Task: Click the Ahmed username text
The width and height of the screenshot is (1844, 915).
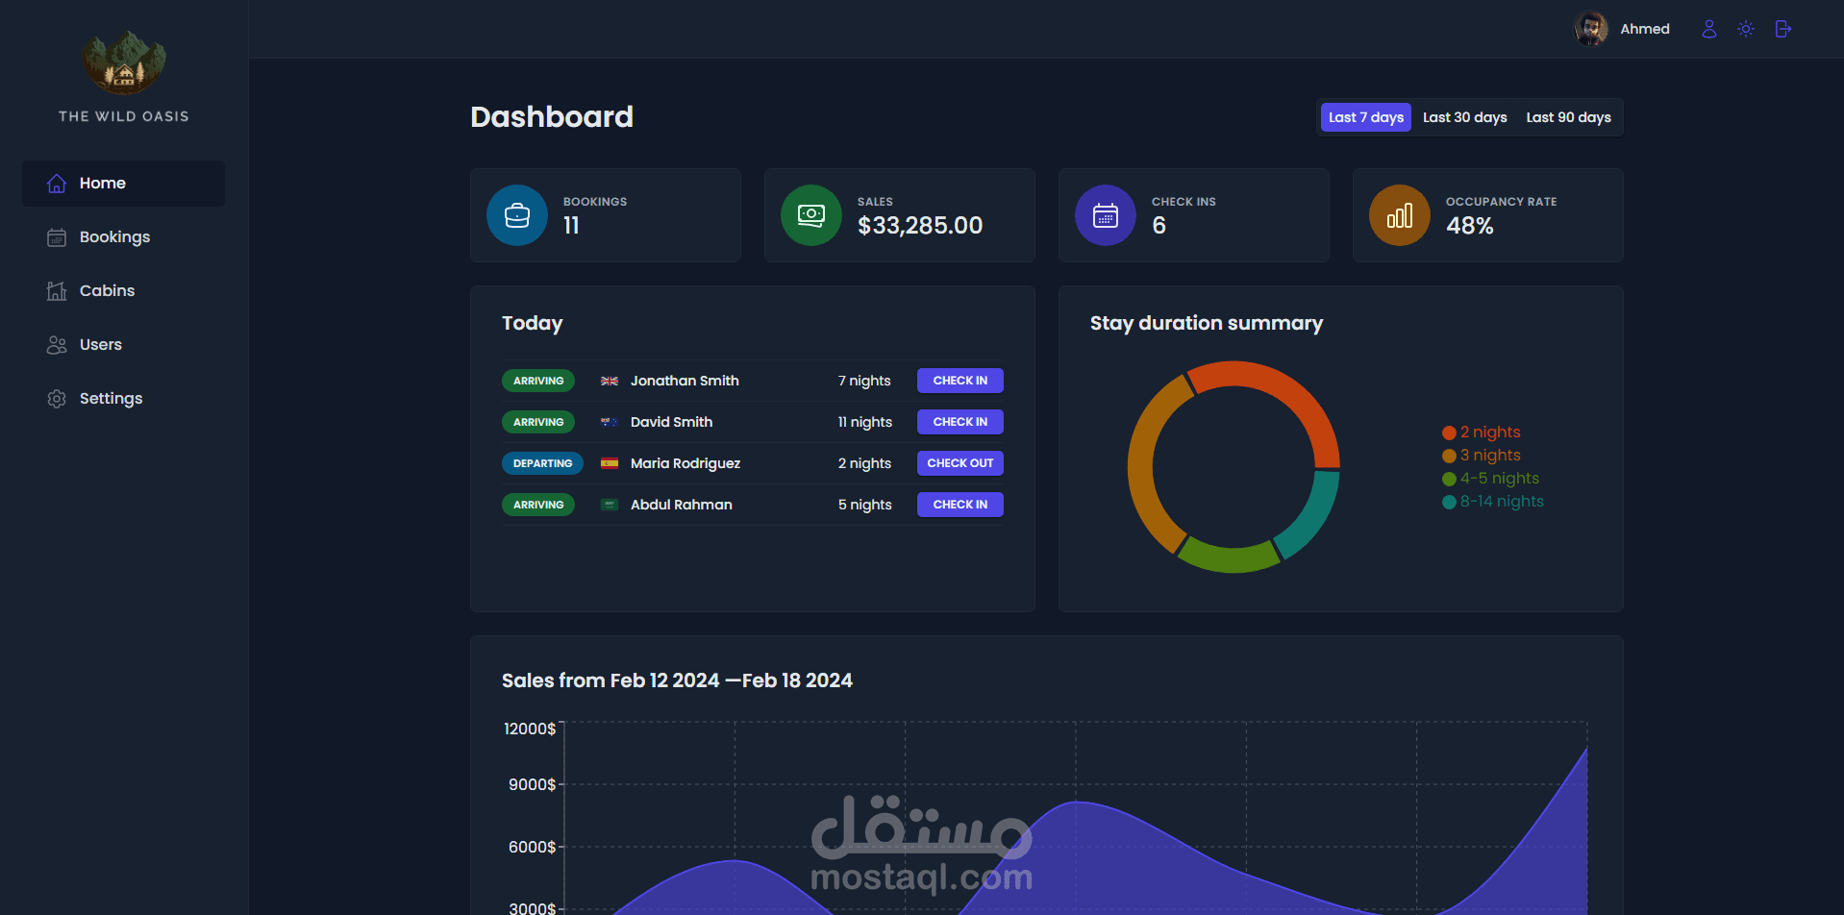Action: (1645, 29)
